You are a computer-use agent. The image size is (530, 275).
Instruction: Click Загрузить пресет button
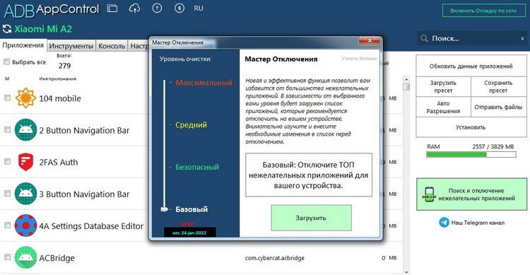443,86
